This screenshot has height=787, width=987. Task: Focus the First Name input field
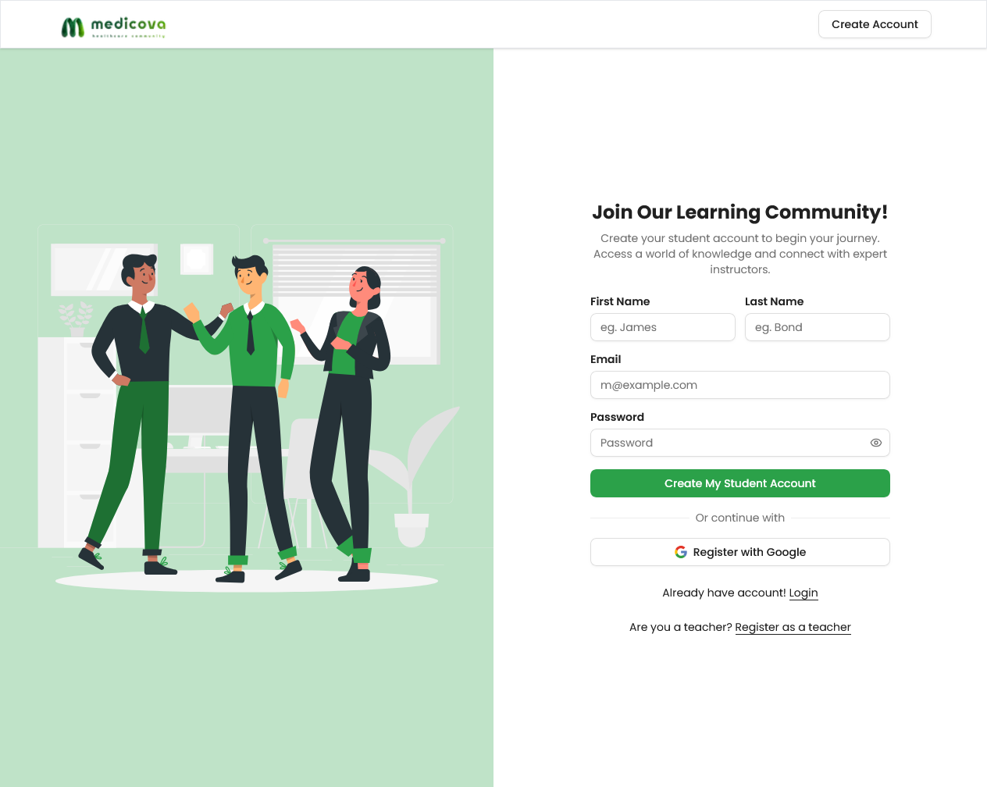(x=663, y=327)
